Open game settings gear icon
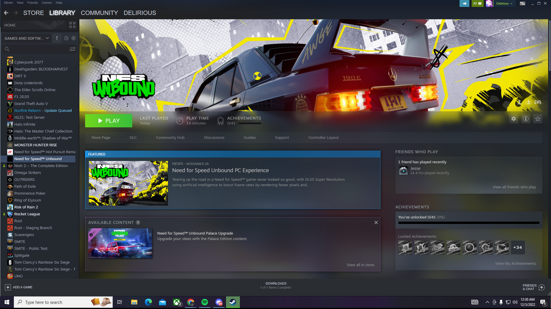551x309 pixels. 514,119
